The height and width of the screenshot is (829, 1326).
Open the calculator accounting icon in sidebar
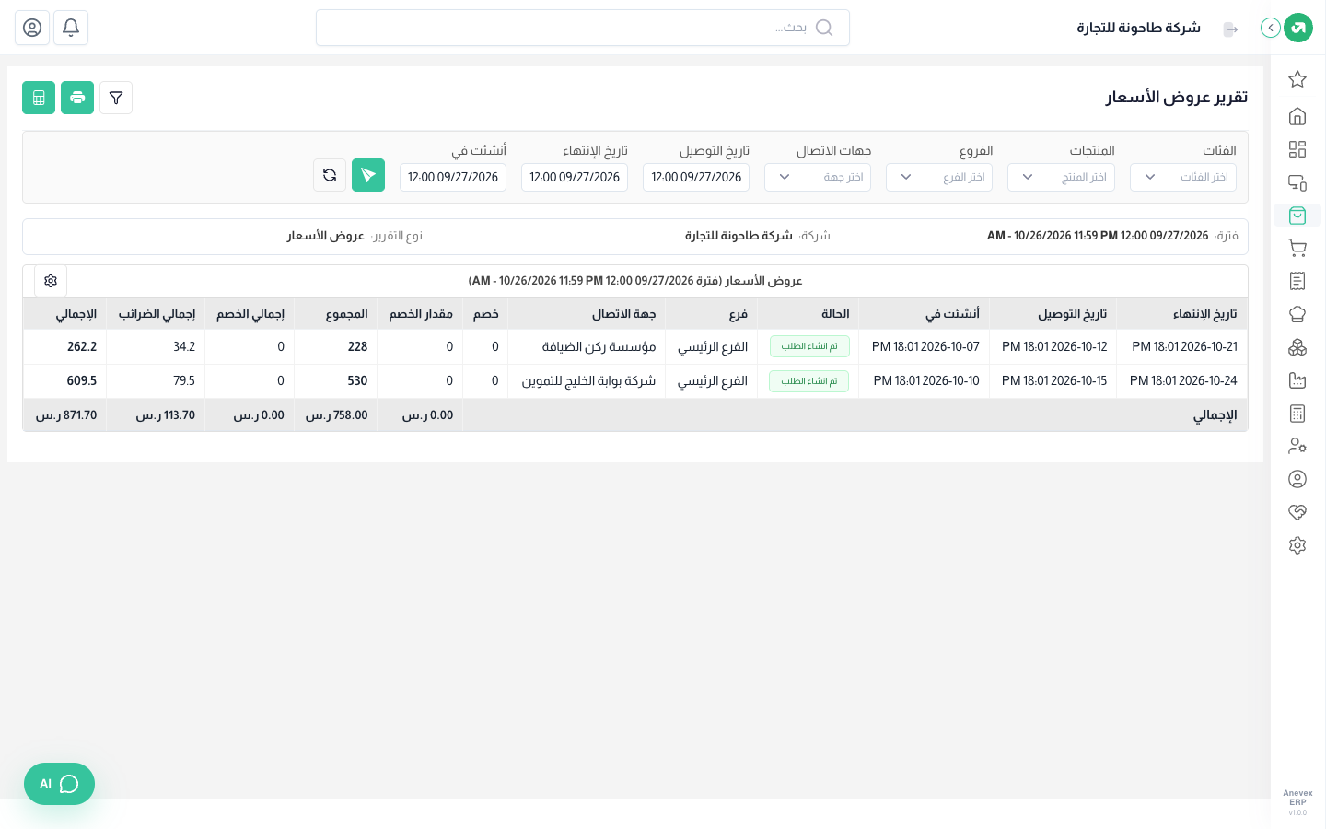click(1297, 414)
